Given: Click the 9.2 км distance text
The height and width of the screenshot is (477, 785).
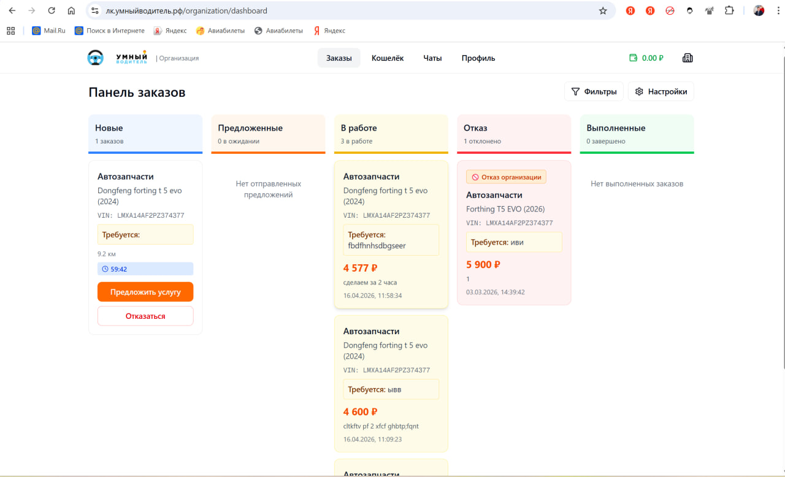Looking at the screenshot, I should 107,253.
